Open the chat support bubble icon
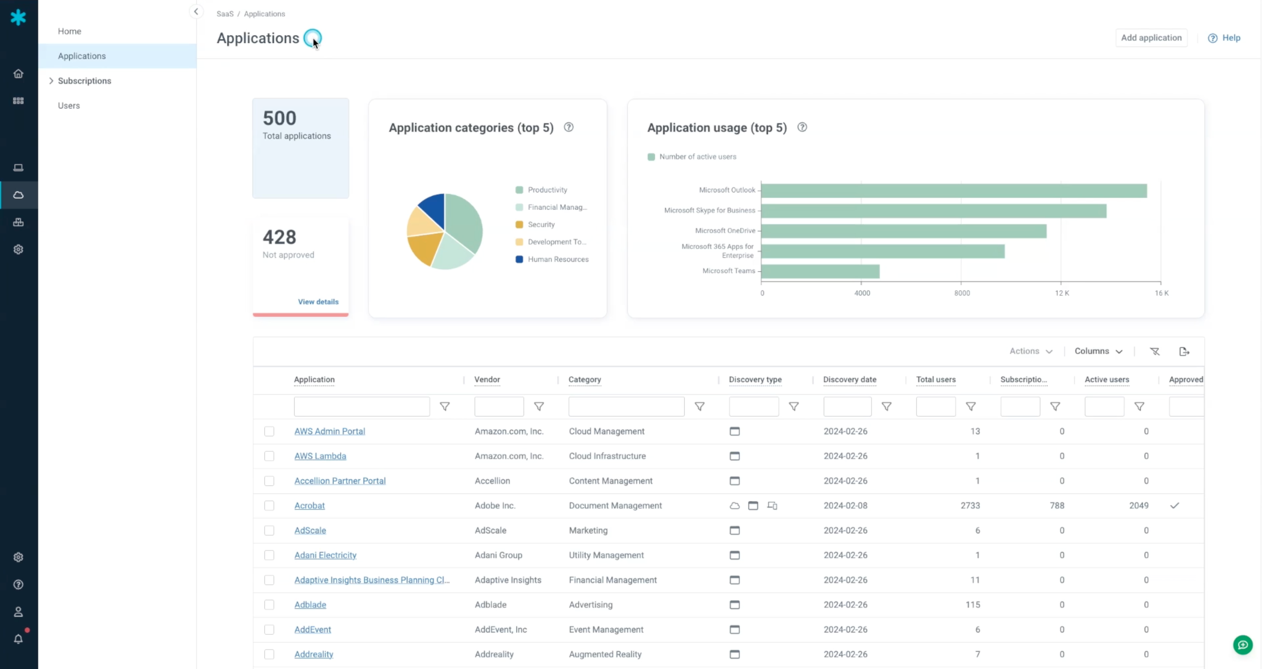The image size is (1262, 669). pyautogui.click(x=1243, y=645)
